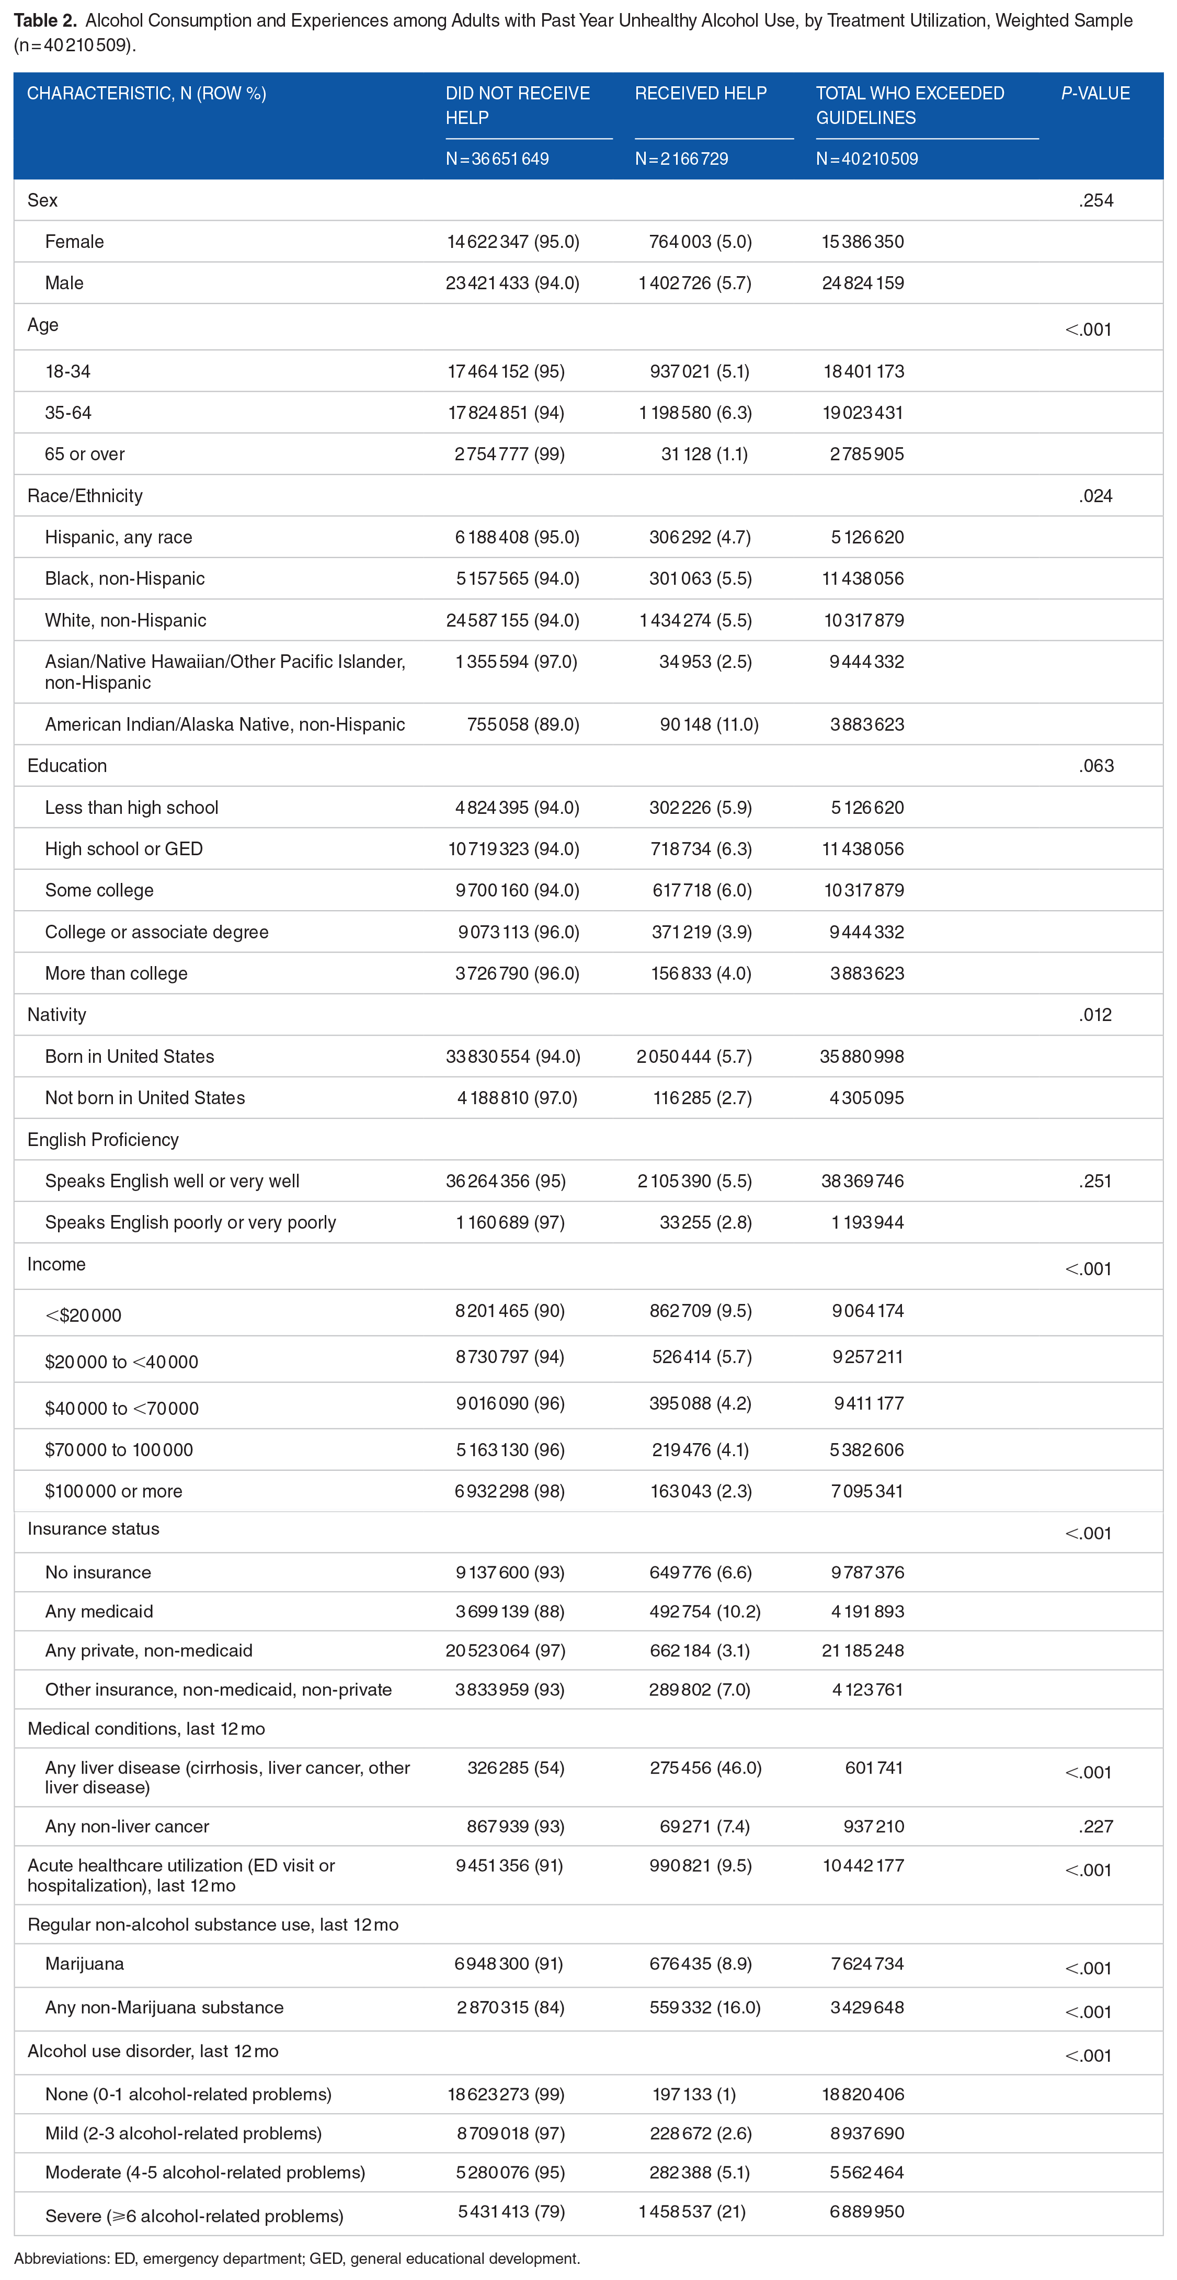Click the Race/Ethnicity section label
The image size is (1177, 2280).
85,496
